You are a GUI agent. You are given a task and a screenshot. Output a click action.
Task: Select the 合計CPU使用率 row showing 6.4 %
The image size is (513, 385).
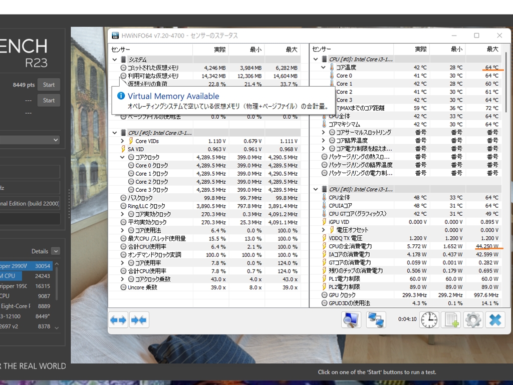tap(204, 247)
